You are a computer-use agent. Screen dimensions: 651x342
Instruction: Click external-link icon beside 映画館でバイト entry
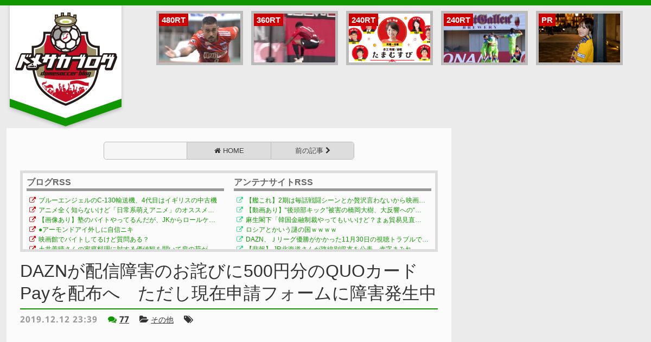point(33,239)
